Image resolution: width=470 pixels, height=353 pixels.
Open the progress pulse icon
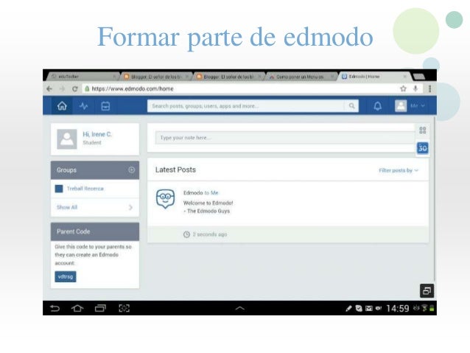point(84,106)
